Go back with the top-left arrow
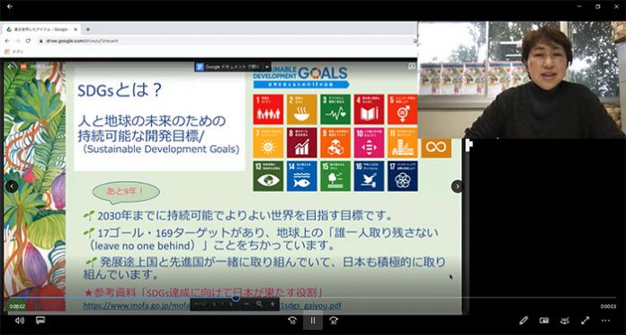This screenshot has width=626, height=335. [x=10, y=6]
